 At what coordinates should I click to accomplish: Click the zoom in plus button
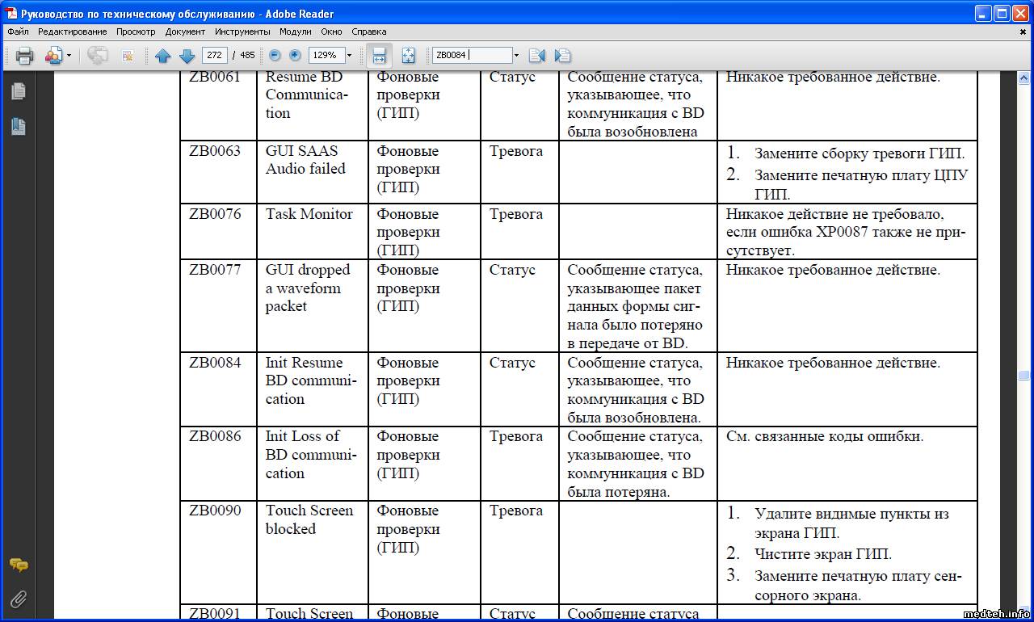pyautogui.click(x=295, y=56)
